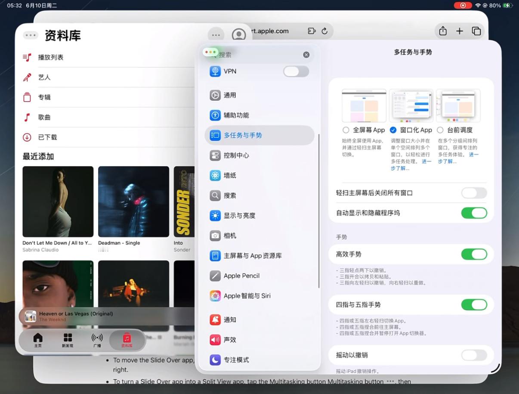Open the VPN settings icon
The height and width of the screenshot is (394, 519).
point(215,71)
